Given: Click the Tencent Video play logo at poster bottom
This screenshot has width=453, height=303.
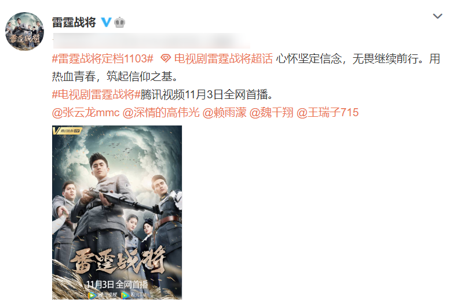Looking at the screenshot, I should pos(103,295).
